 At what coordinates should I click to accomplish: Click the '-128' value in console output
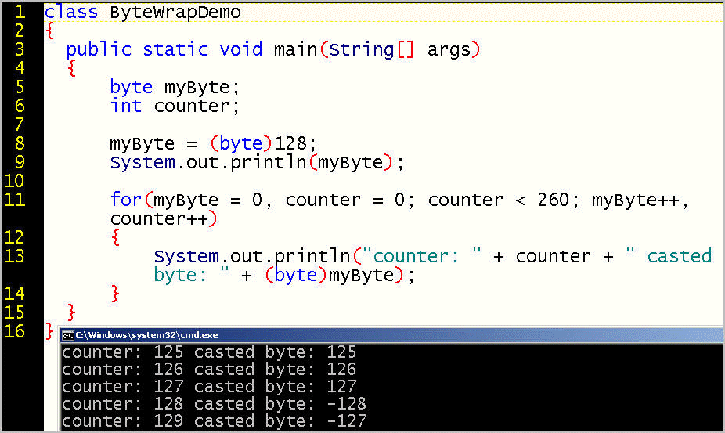(346, 404)
